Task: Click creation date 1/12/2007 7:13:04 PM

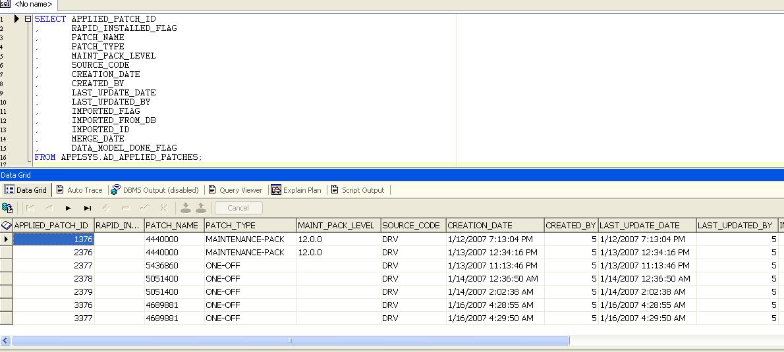Action: [495, 239]
